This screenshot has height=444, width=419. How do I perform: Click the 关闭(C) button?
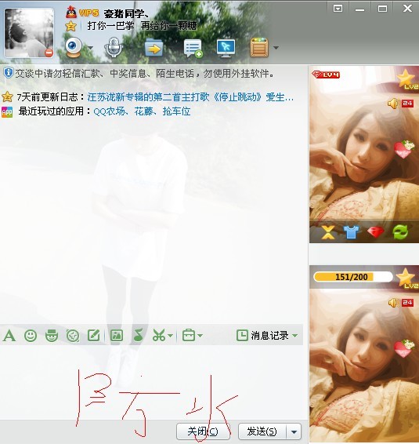click(x=203, y=431)
